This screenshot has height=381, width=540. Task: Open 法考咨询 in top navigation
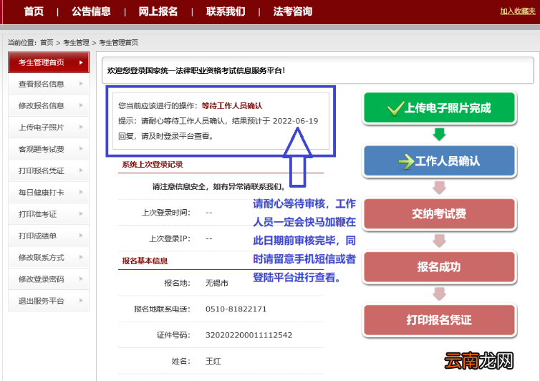coord(293,11)
